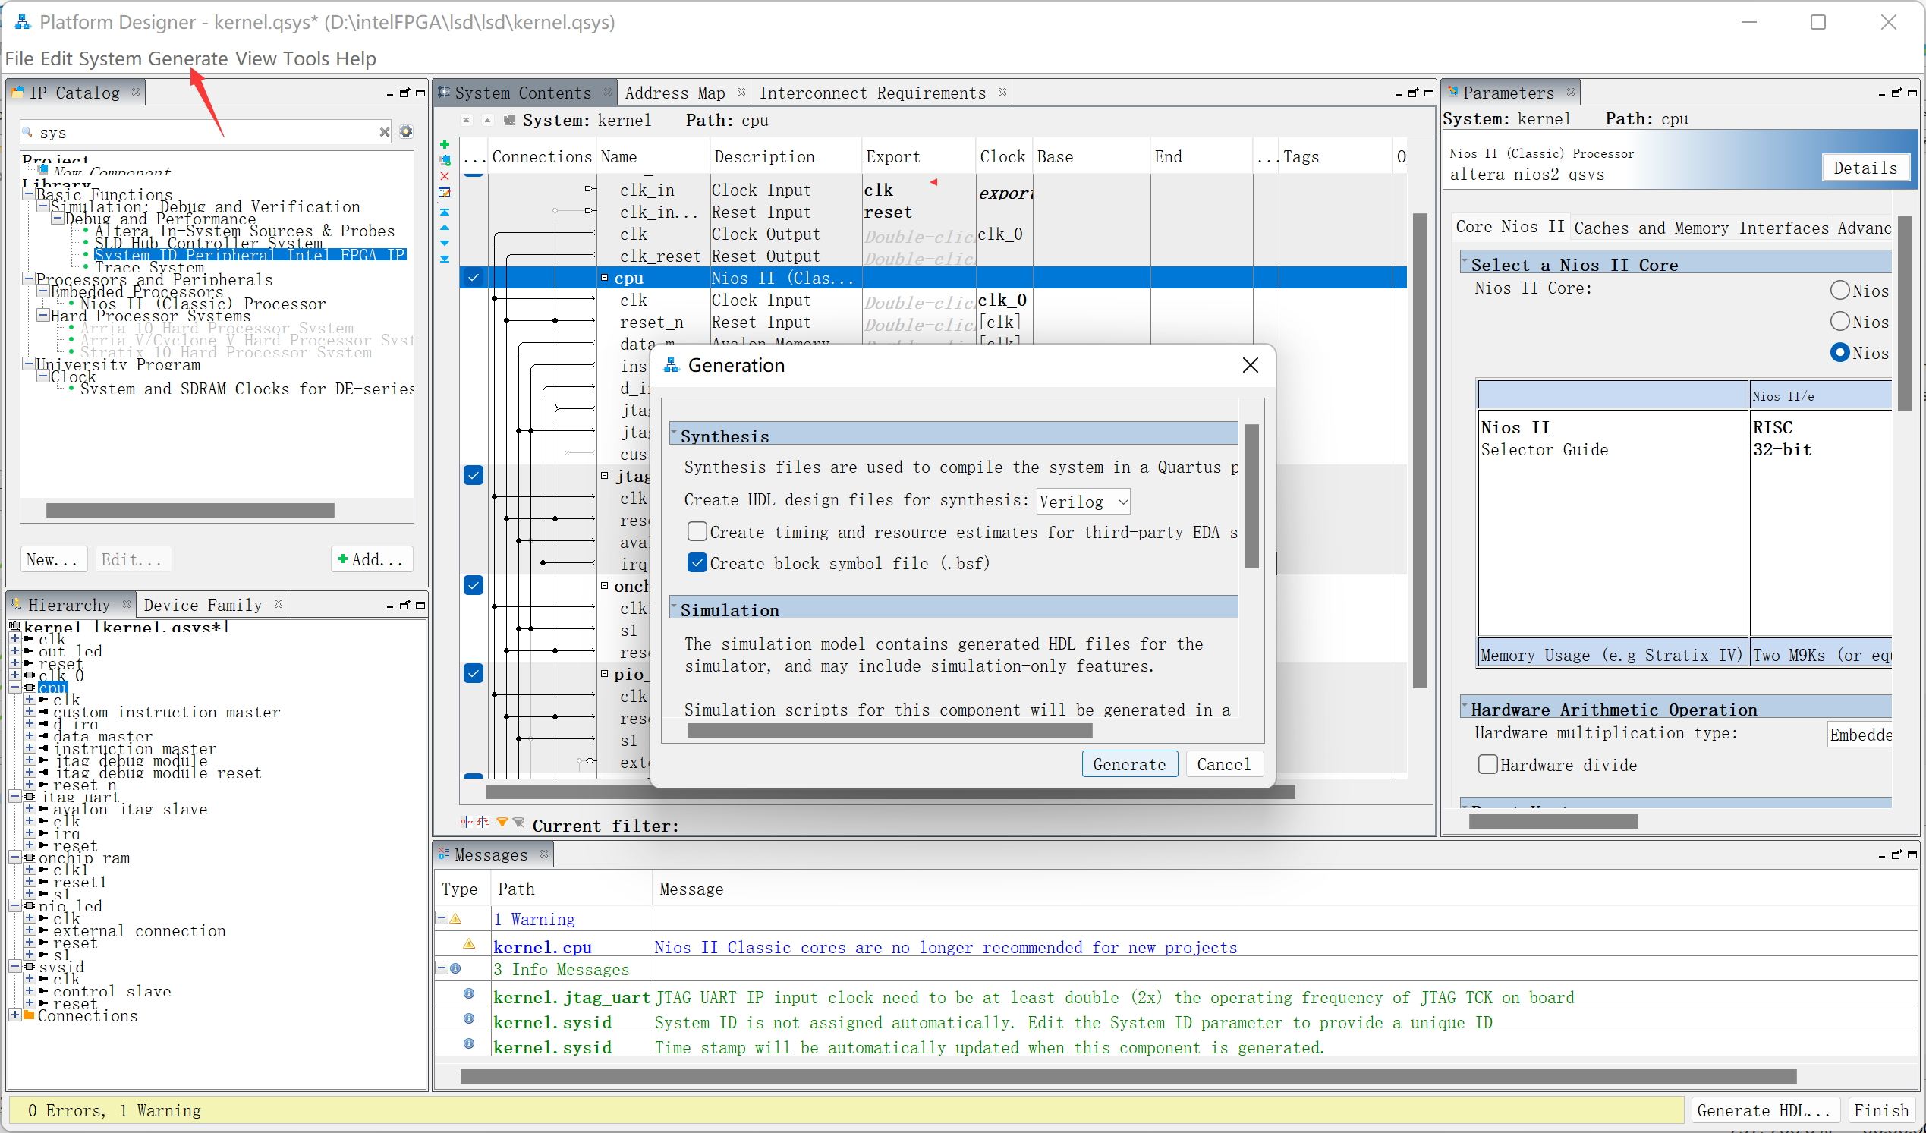Open the Generate menu

point(187,59)
